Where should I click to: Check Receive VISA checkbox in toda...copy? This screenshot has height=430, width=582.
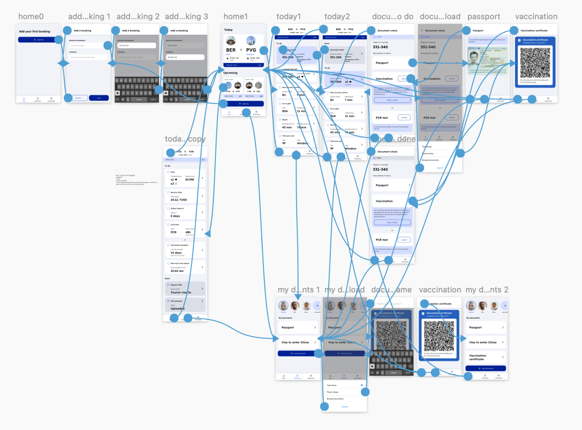pos(168,192)
